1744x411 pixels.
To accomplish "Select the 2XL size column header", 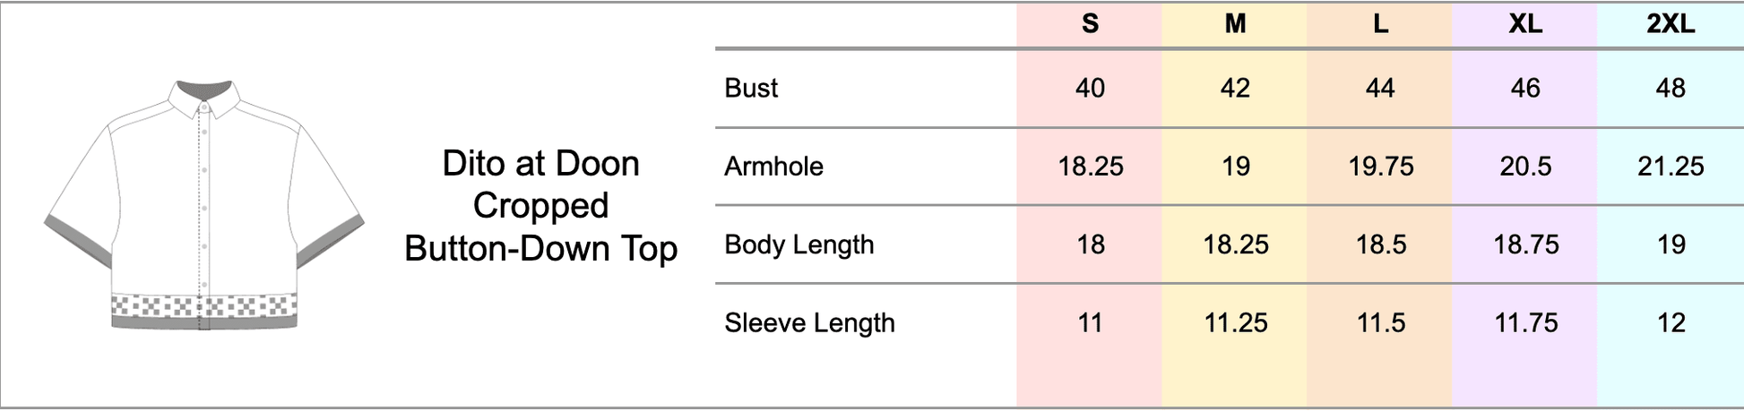I will [1671, 24].
